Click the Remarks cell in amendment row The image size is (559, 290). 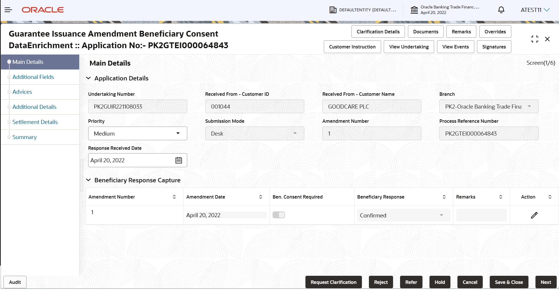[x=482, y=215]
